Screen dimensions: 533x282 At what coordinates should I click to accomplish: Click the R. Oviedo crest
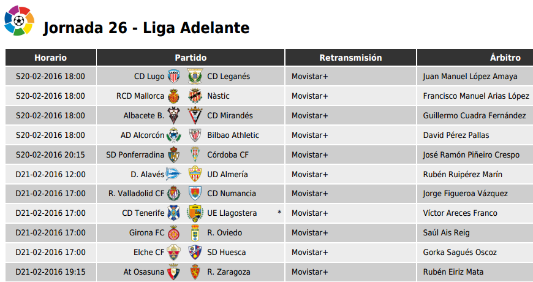195,233
